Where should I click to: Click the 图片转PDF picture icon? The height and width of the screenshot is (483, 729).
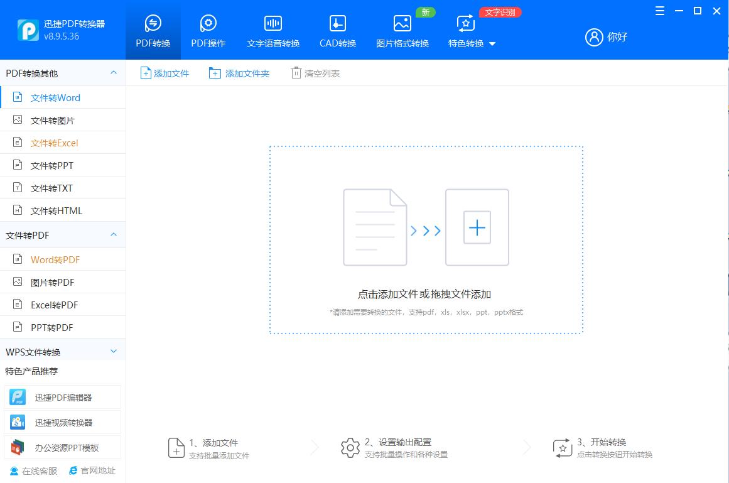(x=18, y=281)
